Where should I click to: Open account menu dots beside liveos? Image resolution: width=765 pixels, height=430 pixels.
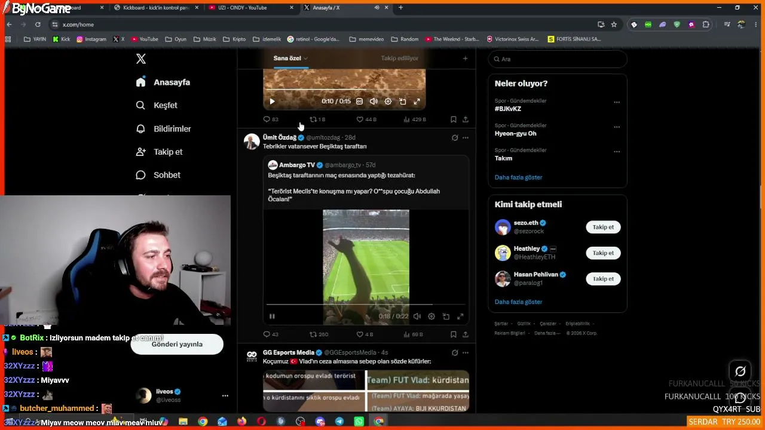click(x=225, y=395)
